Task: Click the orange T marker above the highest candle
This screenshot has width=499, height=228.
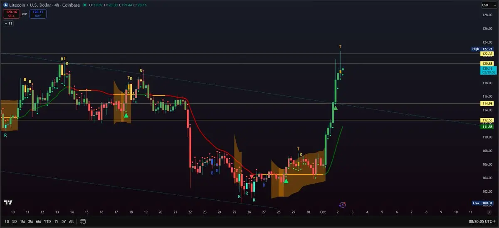Action: click(340, 46)
